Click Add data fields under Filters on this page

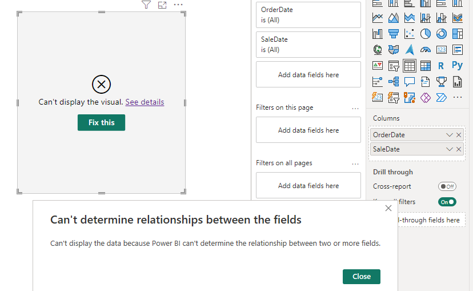click(308, 130)
